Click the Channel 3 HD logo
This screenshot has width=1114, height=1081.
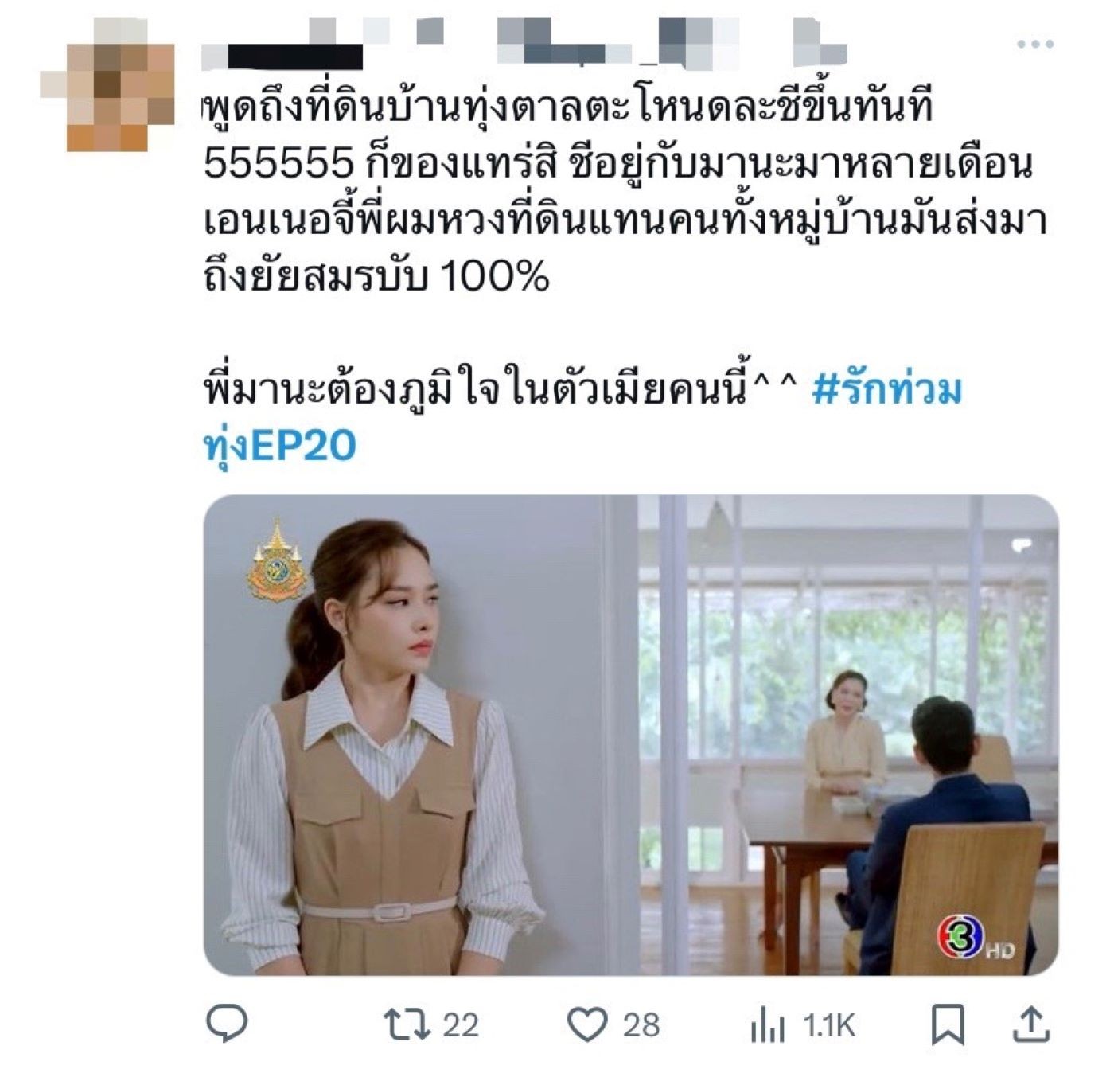976,938
